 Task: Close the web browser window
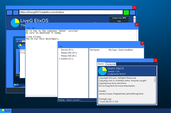click(x=134, y=8)
